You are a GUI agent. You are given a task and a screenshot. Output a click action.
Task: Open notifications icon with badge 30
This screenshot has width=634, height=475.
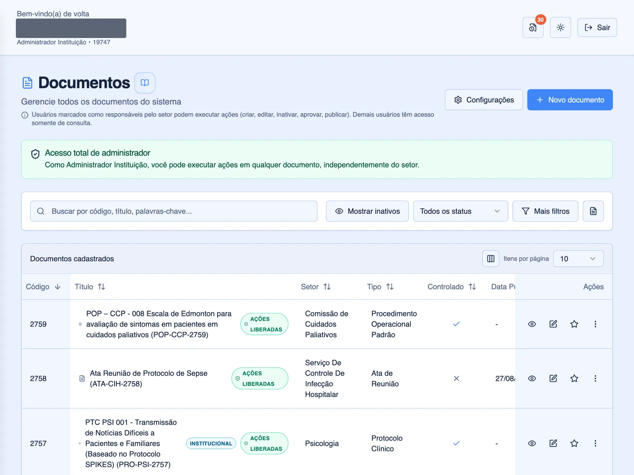pyautogui.click(x=533, y=27)
